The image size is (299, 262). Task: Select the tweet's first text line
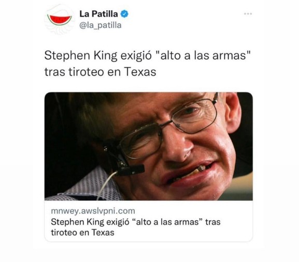pos(147,56)
